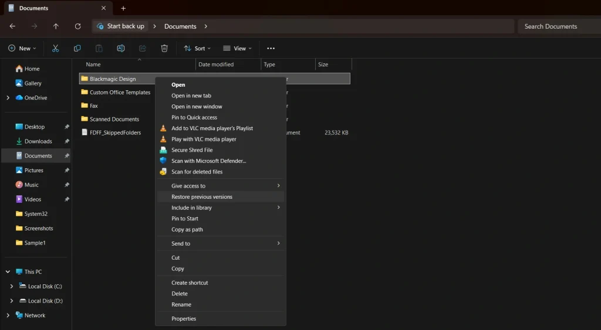Refresh the Documents folder view
Screen dimensions: 601x330
(x=78, y=26)
